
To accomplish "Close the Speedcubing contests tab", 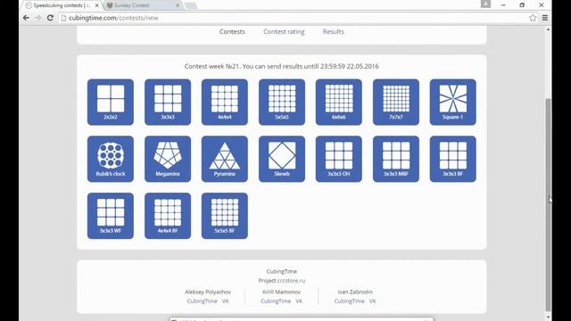I will (97, 5).
